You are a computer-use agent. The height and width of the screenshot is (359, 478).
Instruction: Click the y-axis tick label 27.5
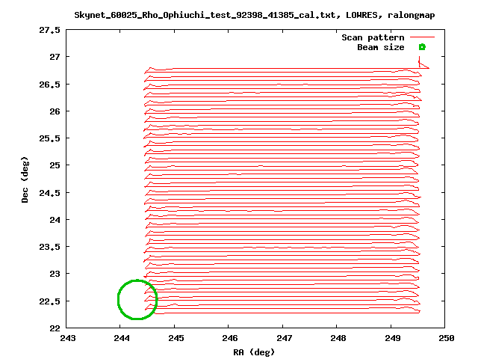click(x=49, y=30)
